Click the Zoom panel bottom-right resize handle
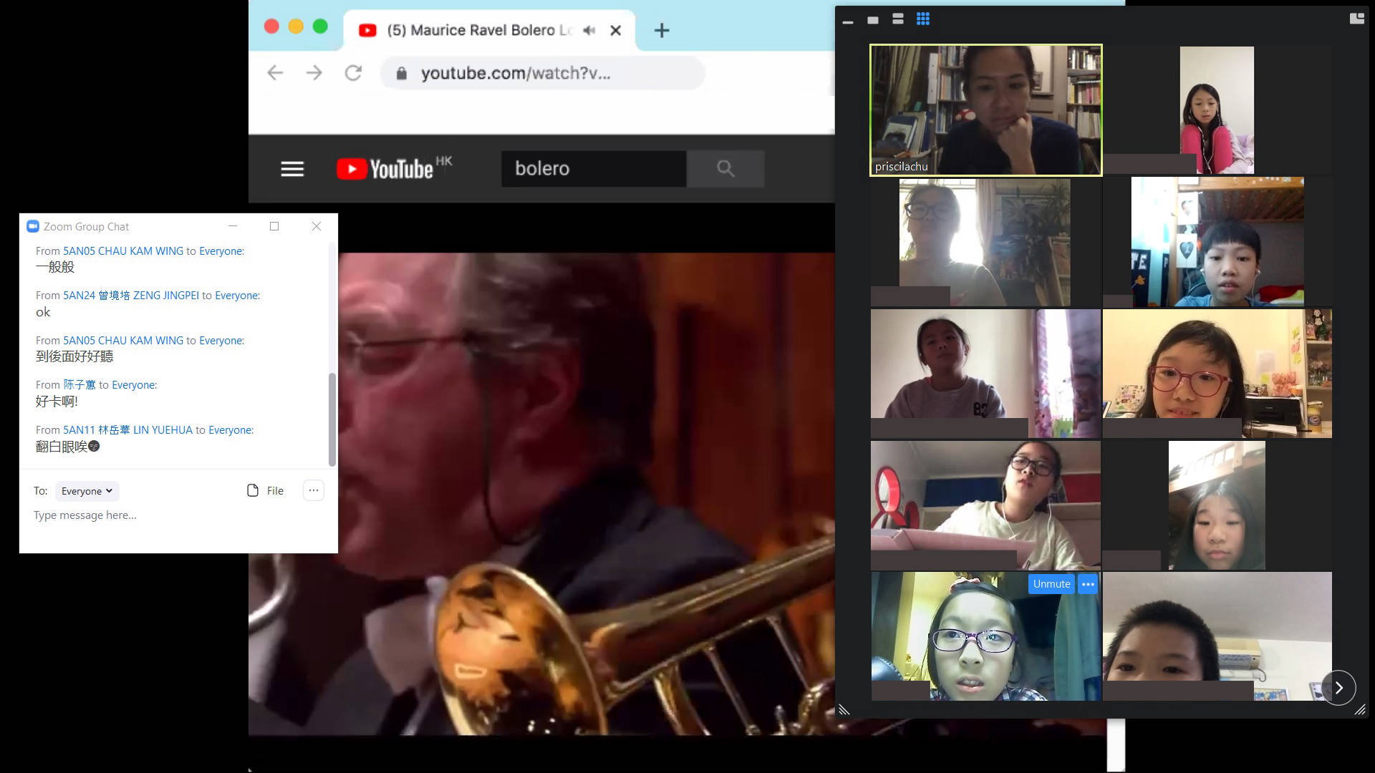1375x773 pixels. 1360,710
